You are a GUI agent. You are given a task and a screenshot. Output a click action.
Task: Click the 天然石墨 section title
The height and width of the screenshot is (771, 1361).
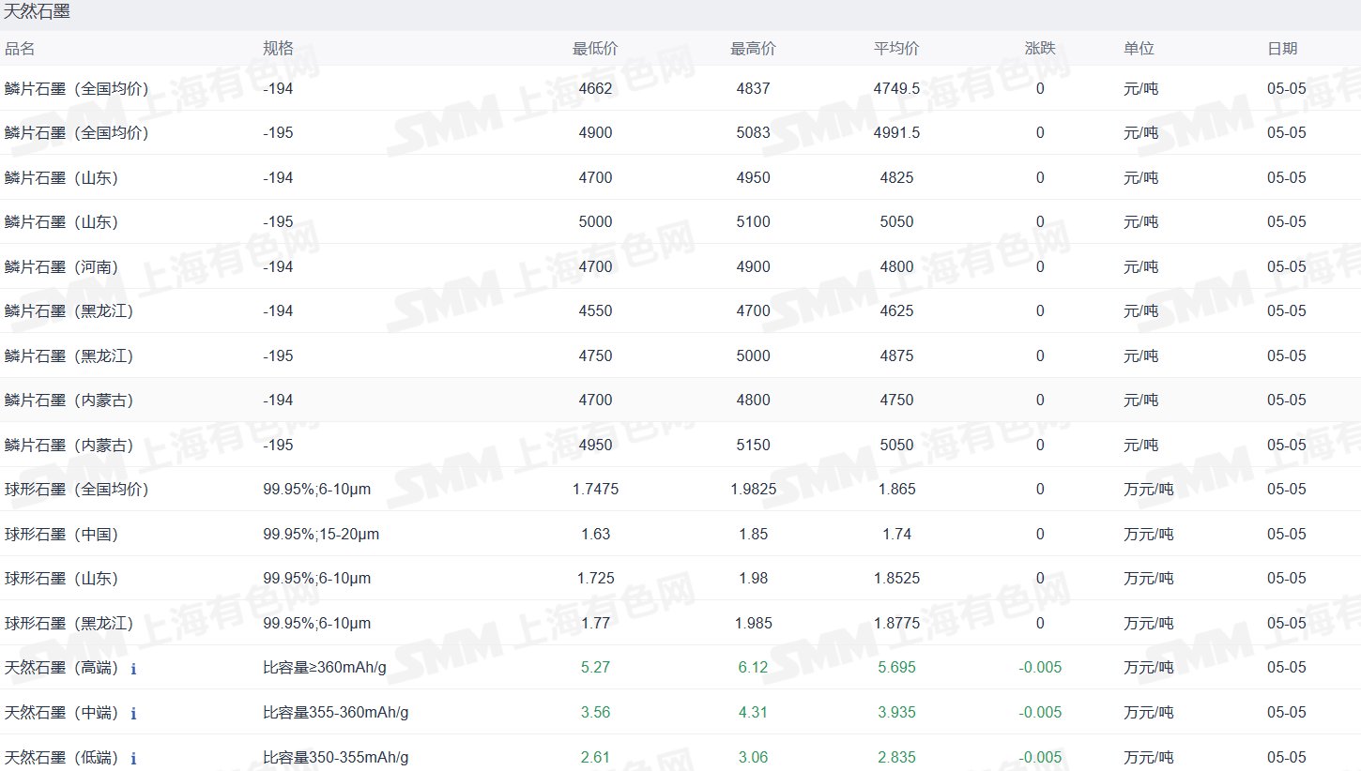click(x=36, y=12)
